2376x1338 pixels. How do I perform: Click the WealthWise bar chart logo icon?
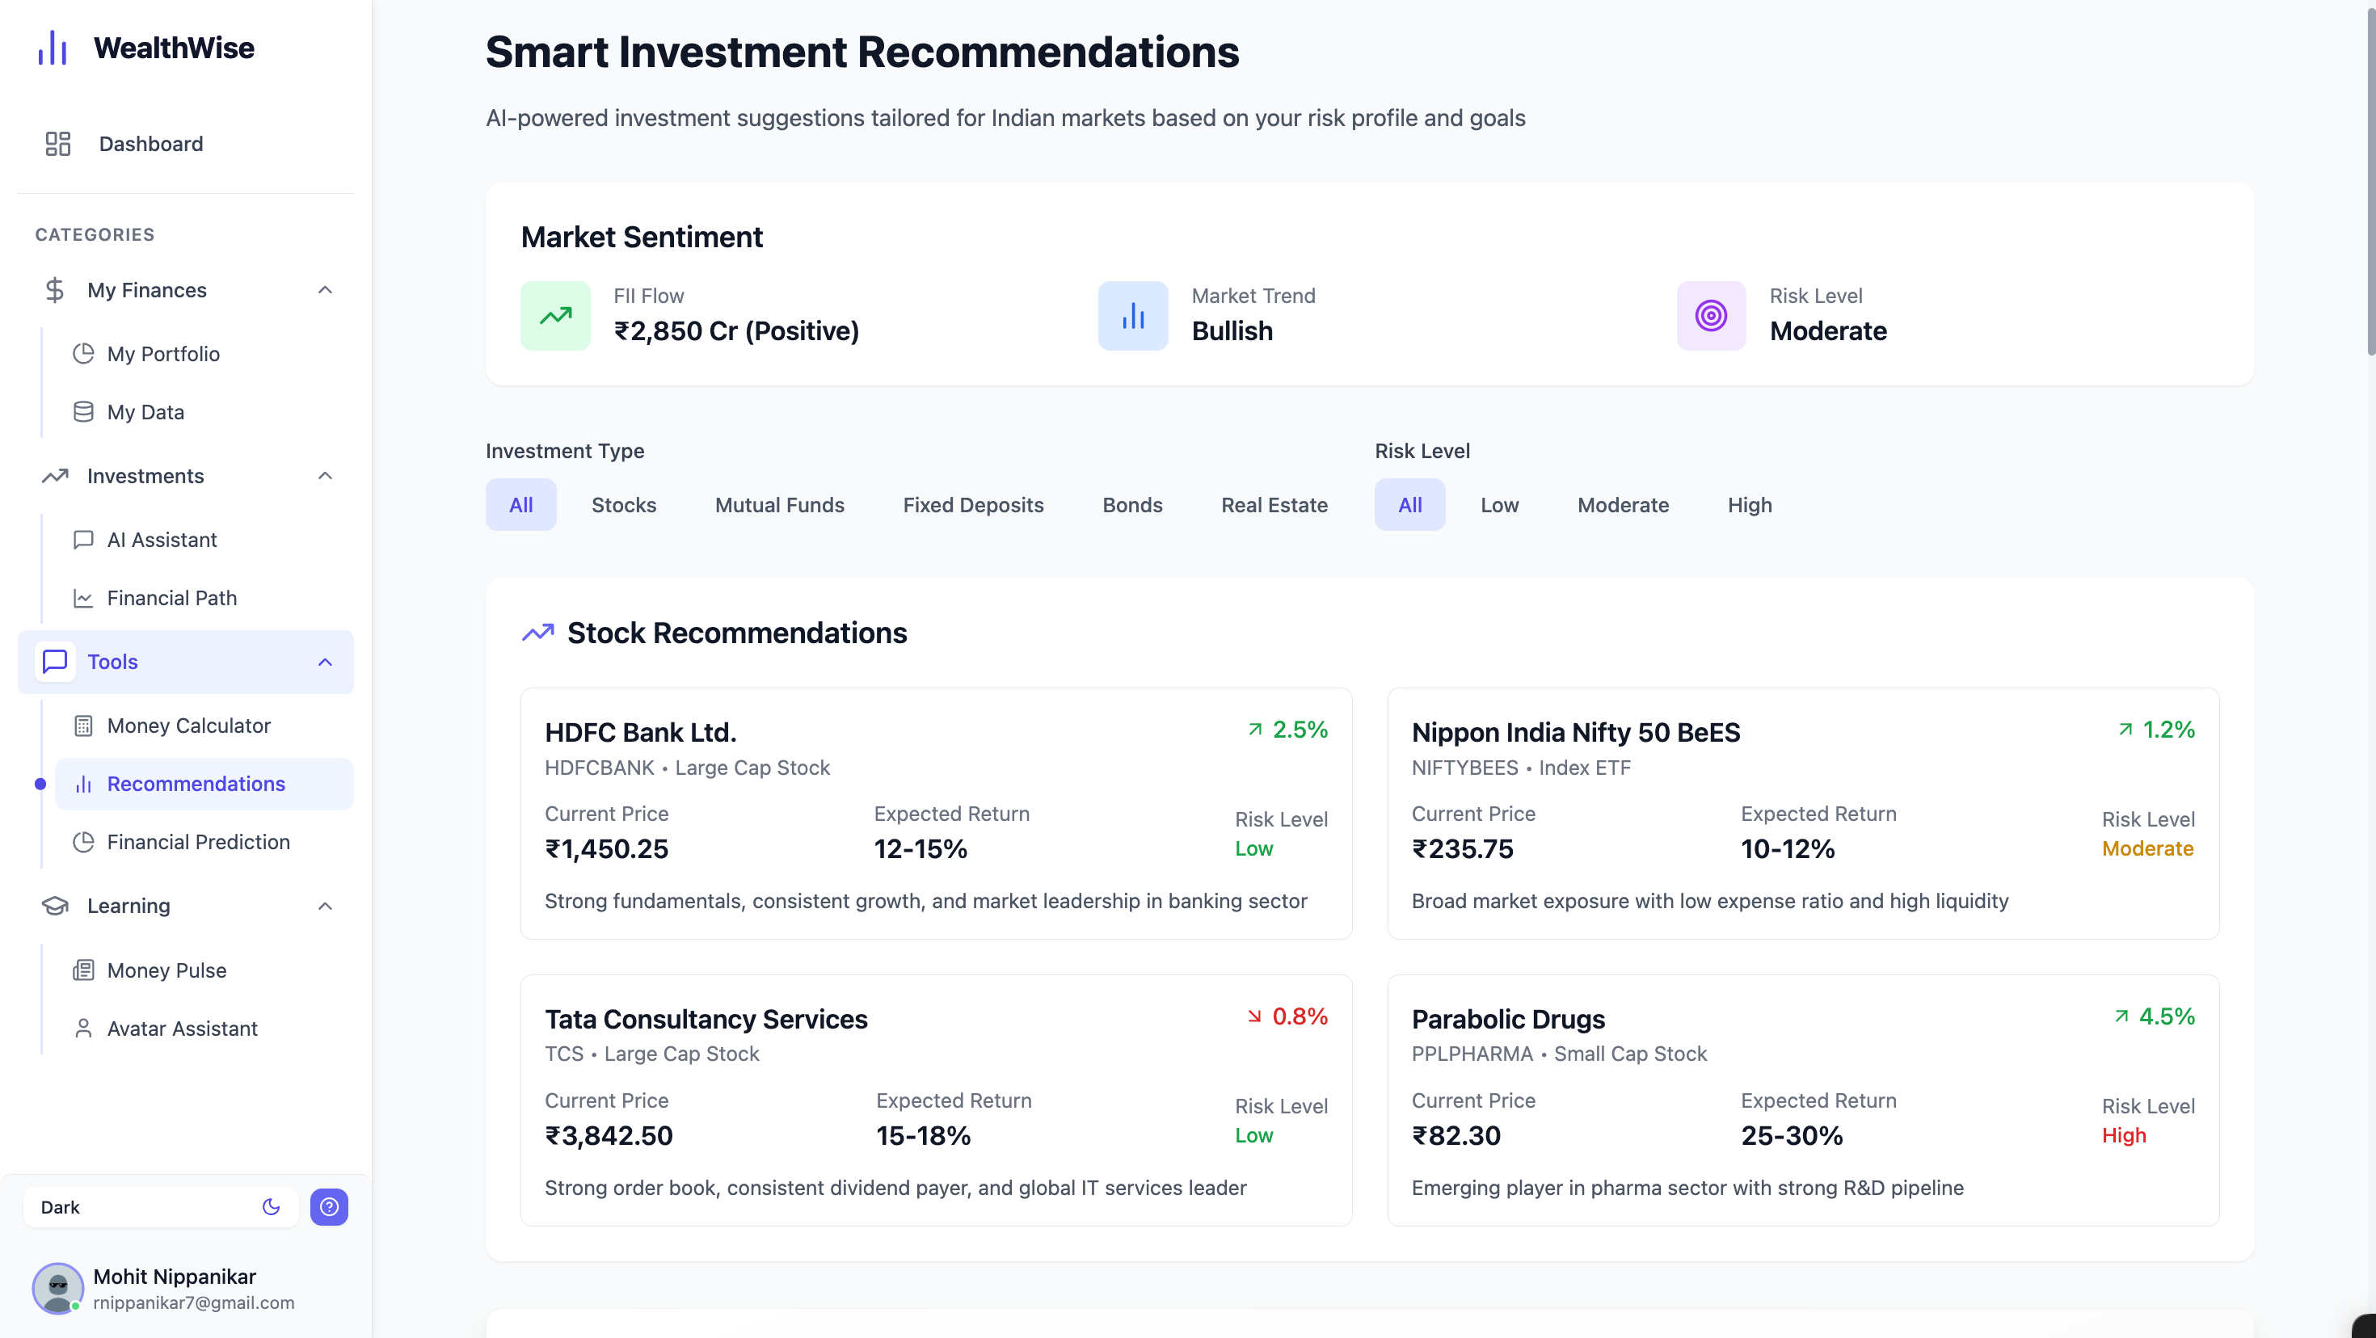pos(53,48)
